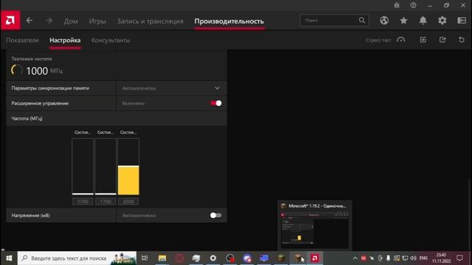Open the help question mark icon

click(413, 5)
